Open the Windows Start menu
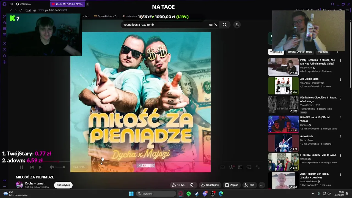 click(x=131, y=194)
